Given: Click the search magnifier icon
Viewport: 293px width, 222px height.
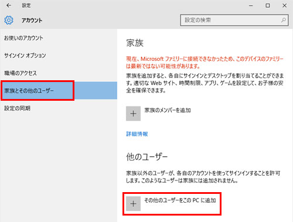Looking at the screenshot, I should (283, 20).
